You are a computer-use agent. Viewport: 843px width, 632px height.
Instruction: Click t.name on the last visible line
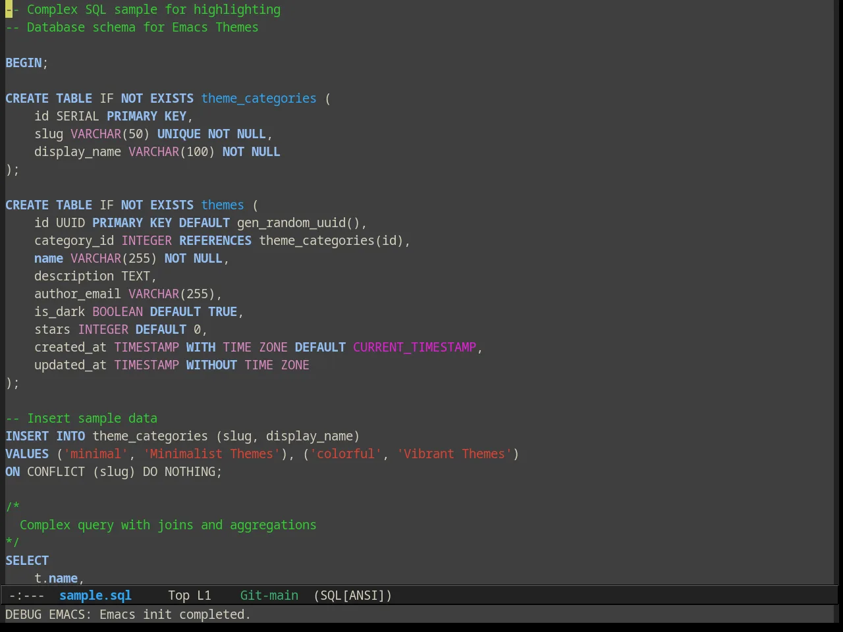56,578
